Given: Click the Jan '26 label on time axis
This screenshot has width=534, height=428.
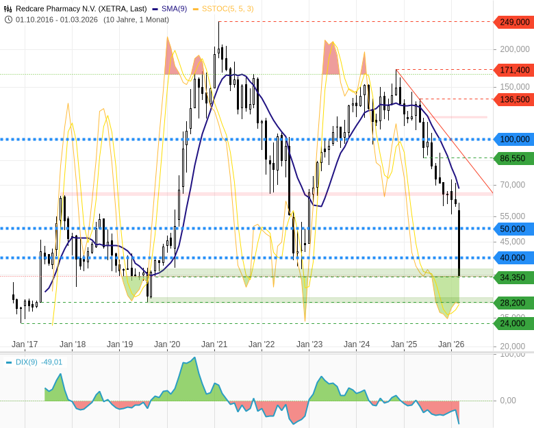Looking at the screenshot, I should [x=451, y=344].
